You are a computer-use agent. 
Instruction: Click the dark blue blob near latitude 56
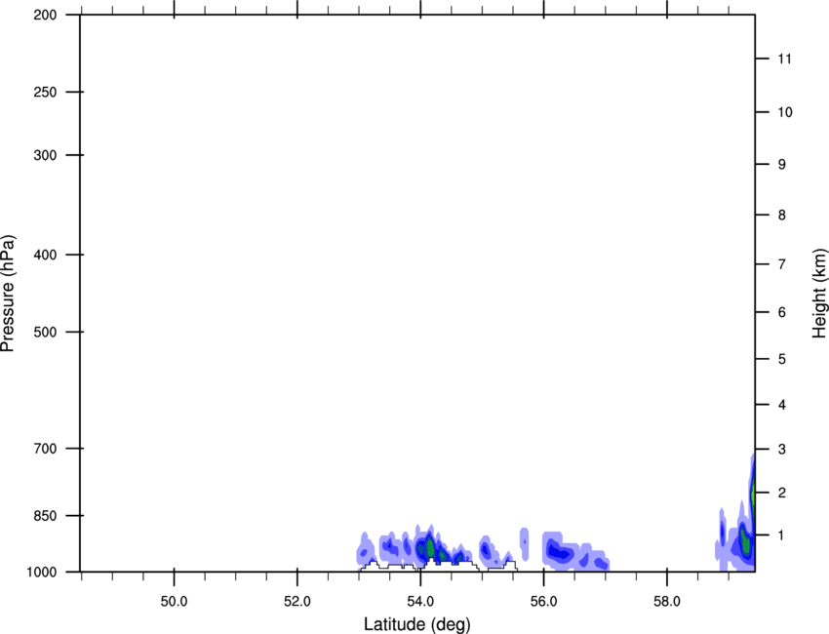(558, 552)
